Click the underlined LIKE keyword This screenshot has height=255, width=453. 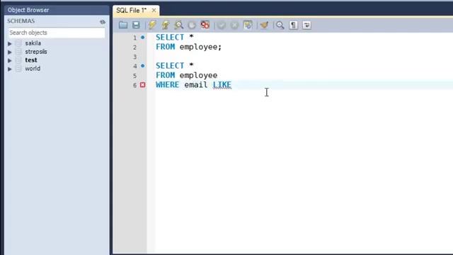222,85
